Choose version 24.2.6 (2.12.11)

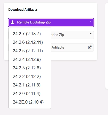28,42
